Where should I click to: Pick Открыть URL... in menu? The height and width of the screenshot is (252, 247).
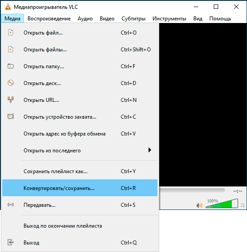pos(80,100)
